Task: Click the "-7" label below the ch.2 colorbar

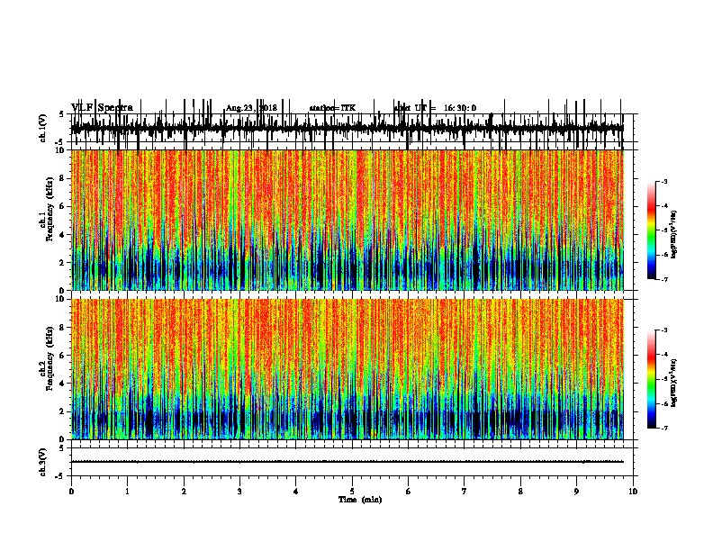Action: [664, 428]
